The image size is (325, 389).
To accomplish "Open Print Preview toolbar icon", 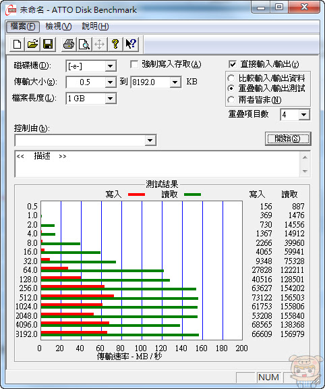I will (x=84, y=45).
